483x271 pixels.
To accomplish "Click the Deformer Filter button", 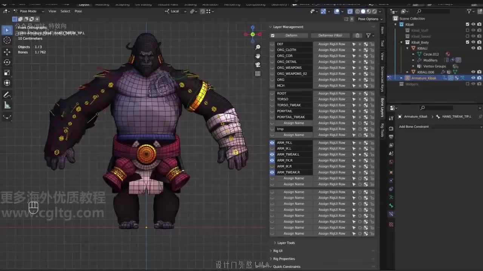I will [x=330, y=35].
